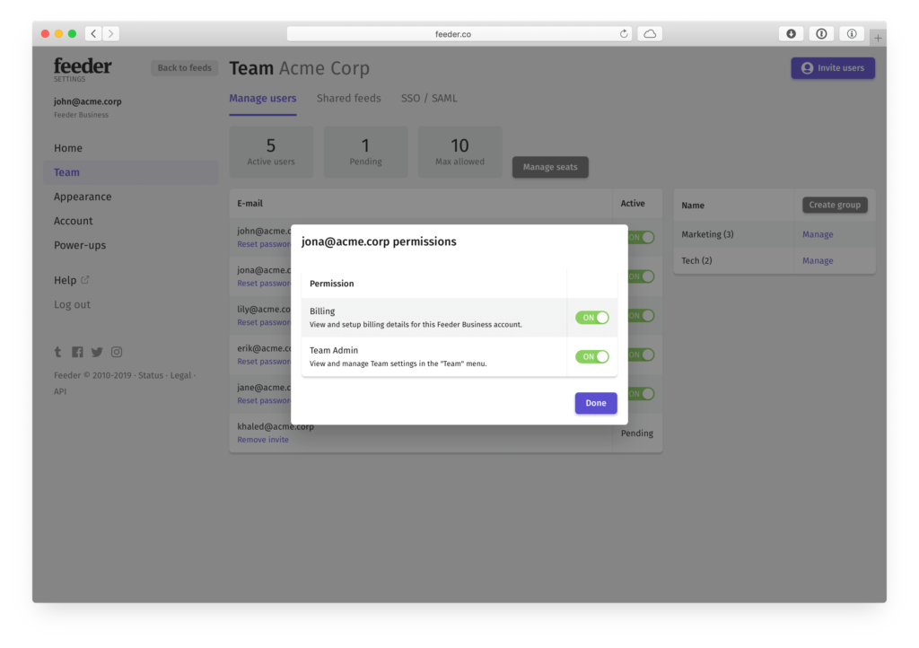
Task: Click the 5 Active users card
Action: [x=271, y=151]
